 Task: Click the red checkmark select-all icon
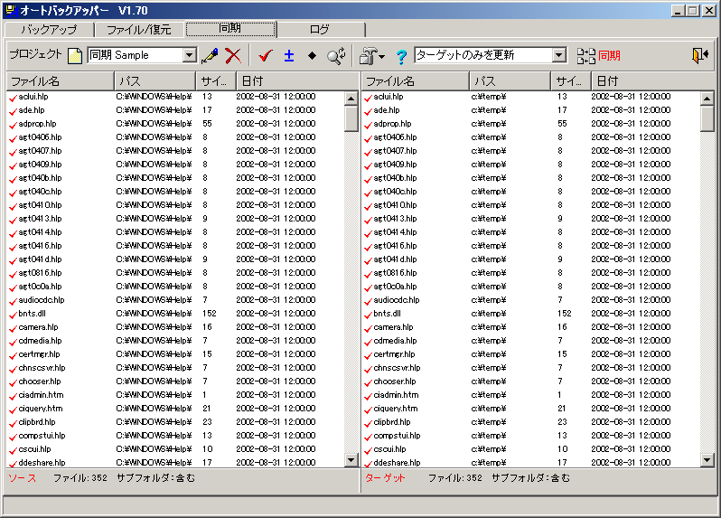pyautogui.click(x=266, y=56)
